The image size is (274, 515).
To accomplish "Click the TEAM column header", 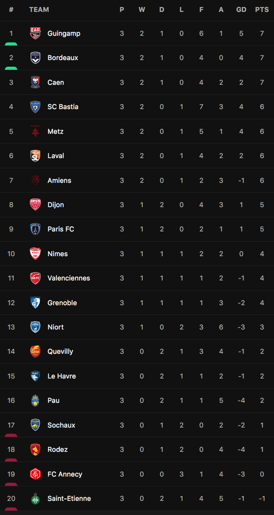I will (39, 10).
